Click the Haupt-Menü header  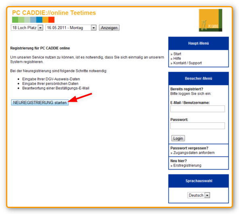click(199, 44)
